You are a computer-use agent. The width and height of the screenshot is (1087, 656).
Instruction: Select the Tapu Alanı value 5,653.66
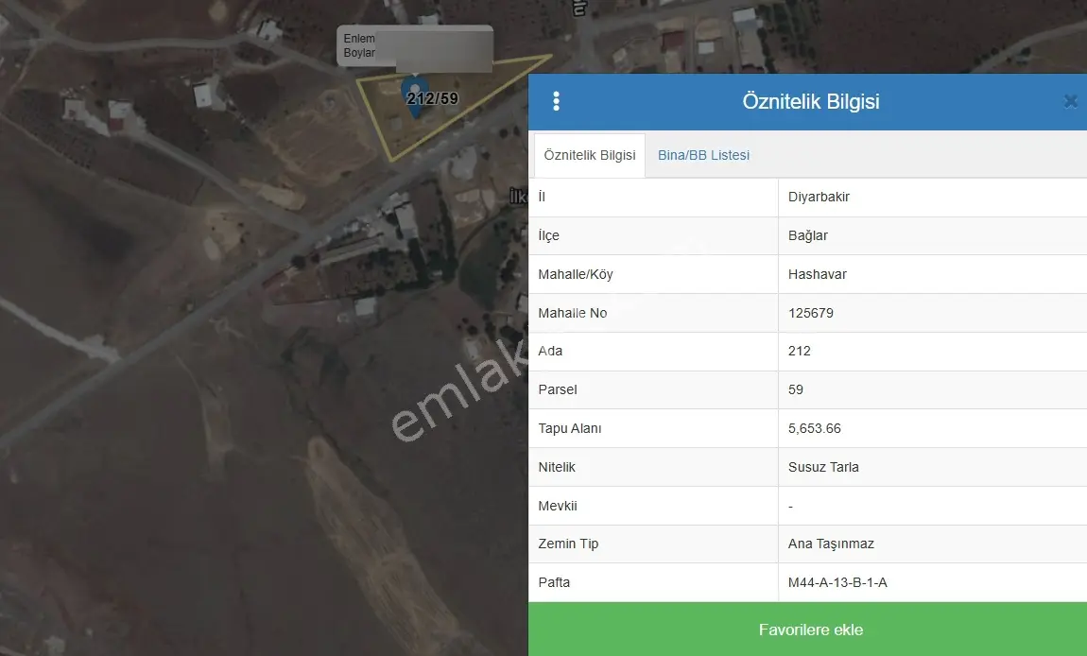(815, 428)
